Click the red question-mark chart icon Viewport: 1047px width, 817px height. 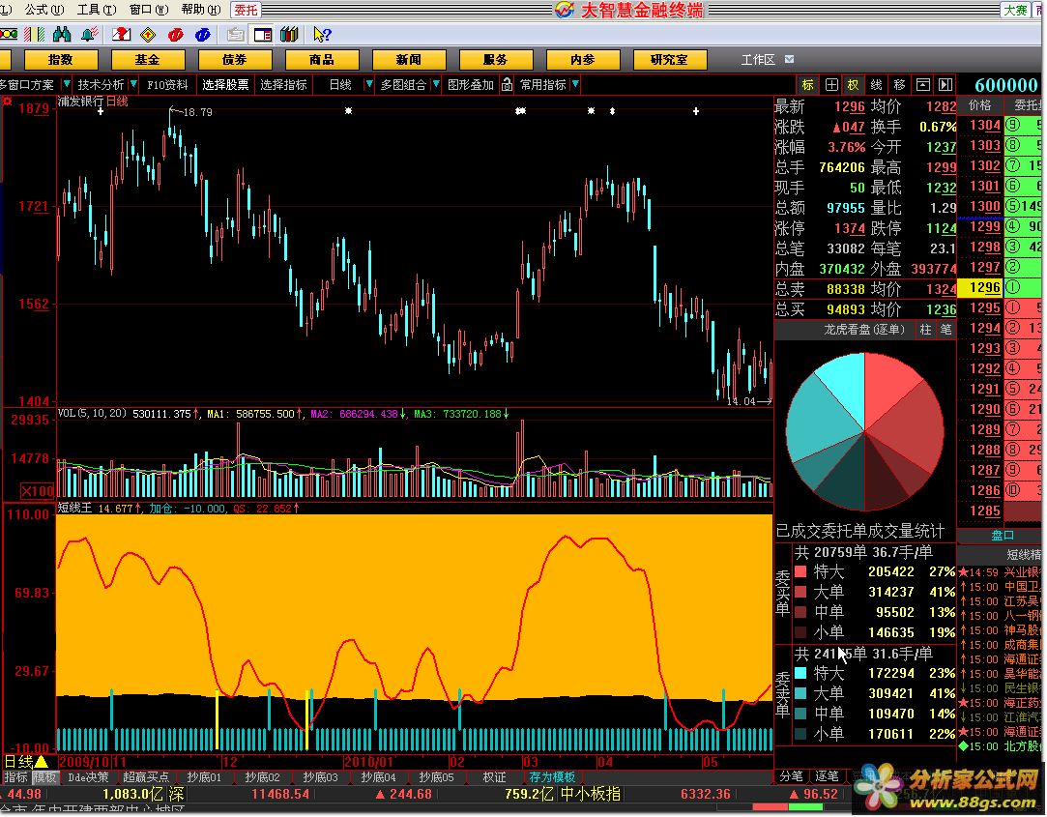(x=121, y=34)
